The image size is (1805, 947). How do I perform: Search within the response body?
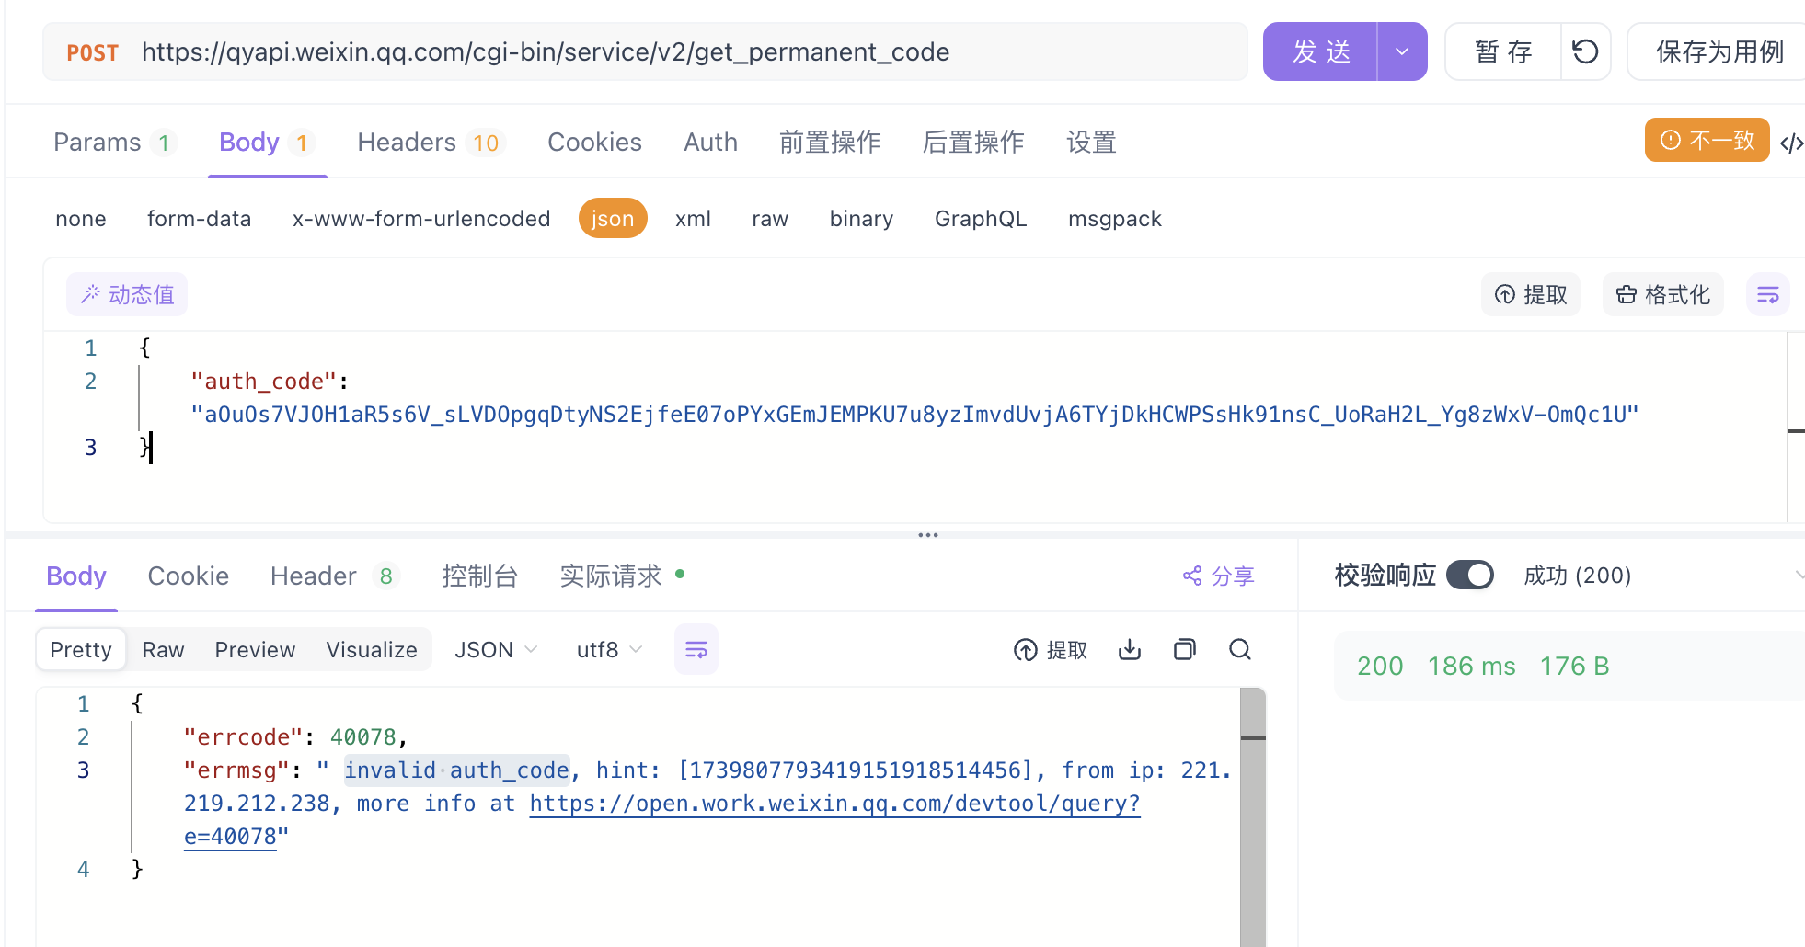[x=1239, y=649]
